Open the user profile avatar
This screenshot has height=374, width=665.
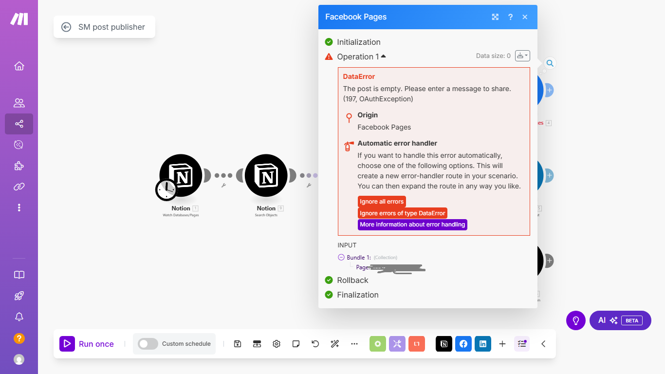tap(19, 359)
